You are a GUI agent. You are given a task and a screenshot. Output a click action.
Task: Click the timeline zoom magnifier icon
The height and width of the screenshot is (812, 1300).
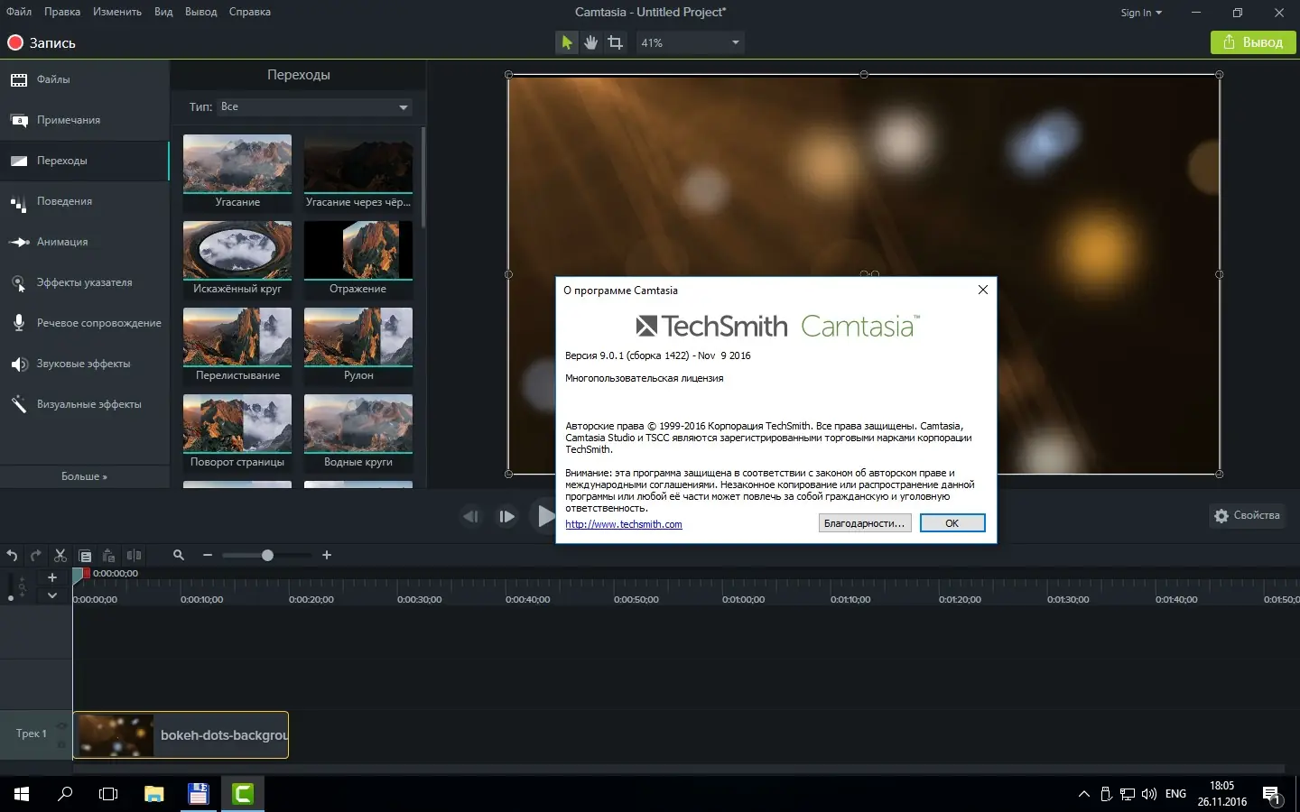pyautogui.click(x=179, y=556)
